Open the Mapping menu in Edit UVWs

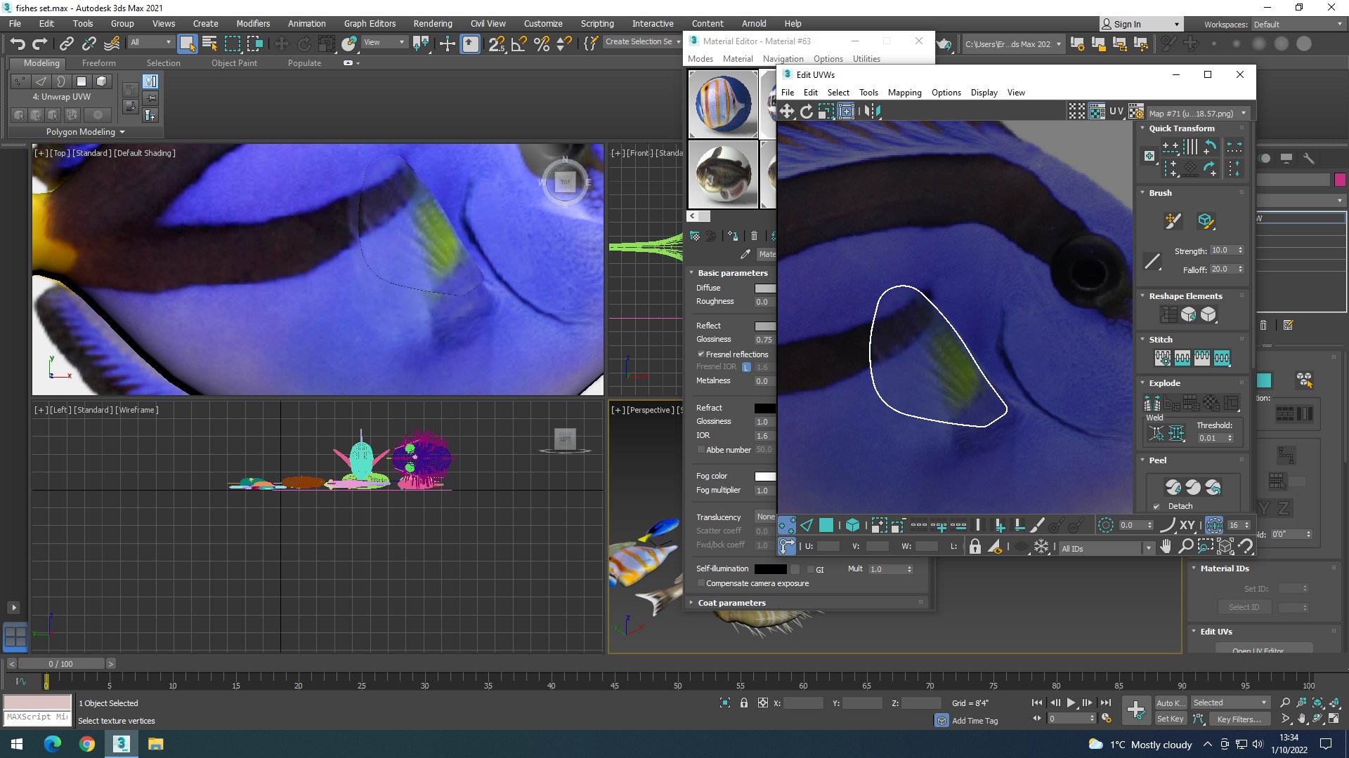904,93
